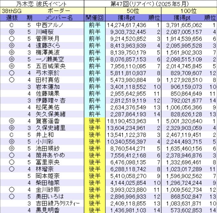Select the value 1,006,056,366
Viewport: 217px width, 213px height.
(184, 107)
